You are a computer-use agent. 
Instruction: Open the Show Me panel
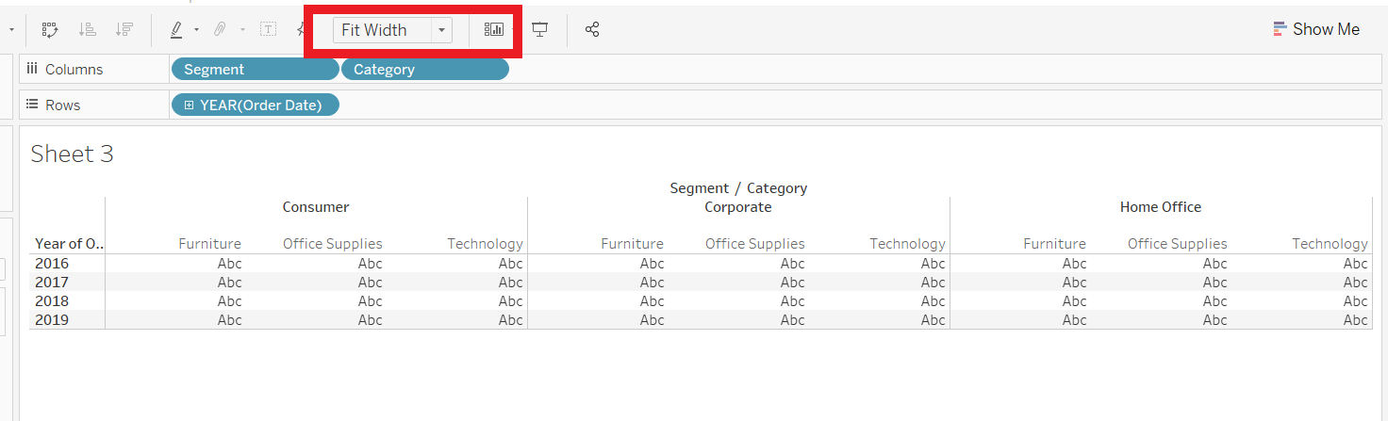click(x=1316, y=29)
